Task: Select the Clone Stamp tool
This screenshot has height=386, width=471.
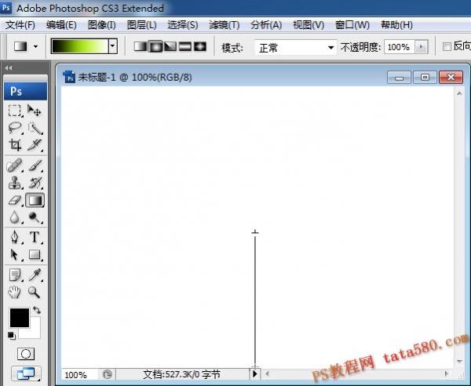Action: click(x=14, y=183)
